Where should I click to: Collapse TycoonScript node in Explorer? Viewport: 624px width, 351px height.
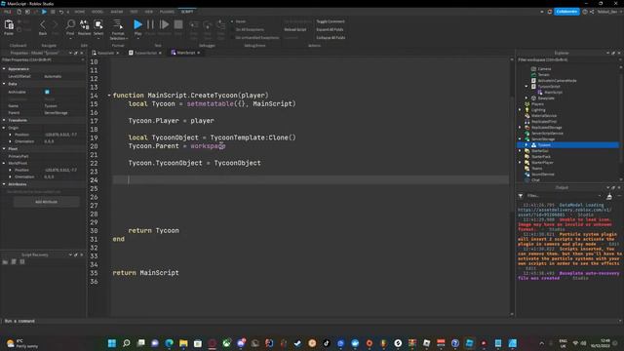tap(526, 87)
